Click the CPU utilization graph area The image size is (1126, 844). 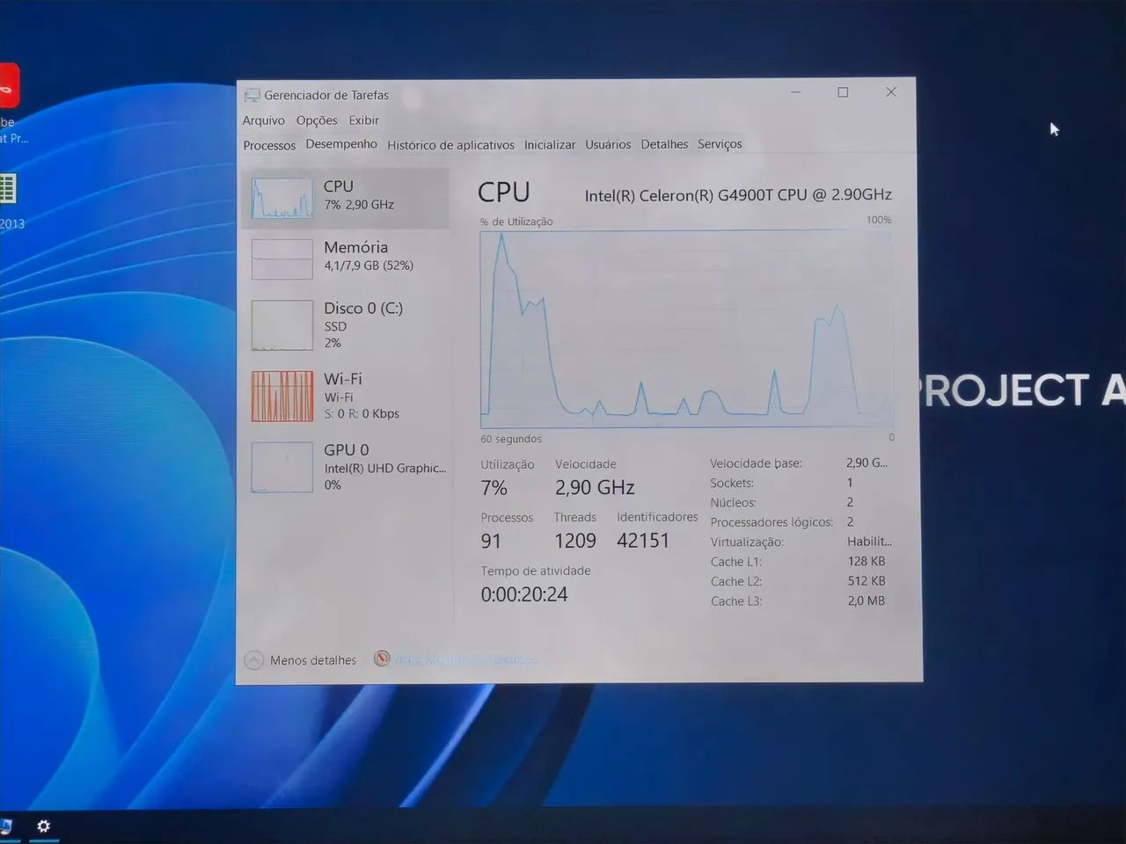[x=687, y=329]
